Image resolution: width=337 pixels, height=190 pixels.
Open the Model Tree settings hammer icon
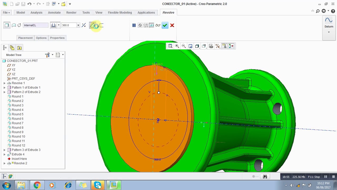click(47, 55)
